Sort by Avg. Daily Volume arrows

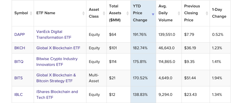[179, 13]
